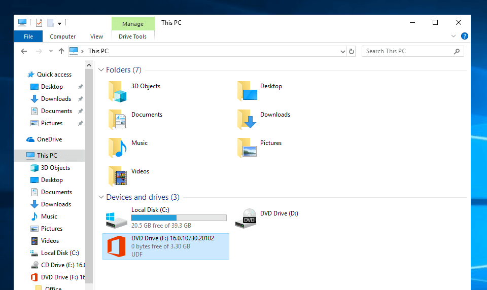Click the navigation pane scrollbar thumb

click(x=89, y=176)
